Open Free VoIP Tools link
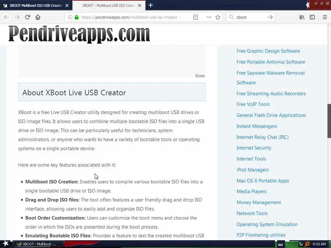 click(253, 104)
